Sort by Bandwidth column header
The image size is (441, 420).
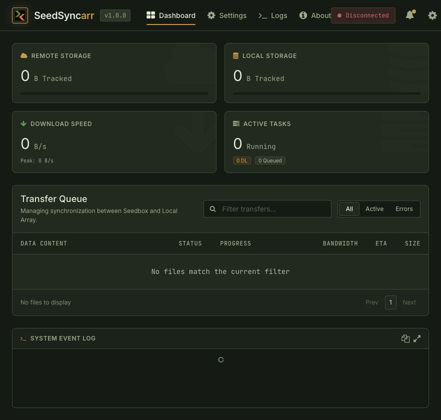340,243
